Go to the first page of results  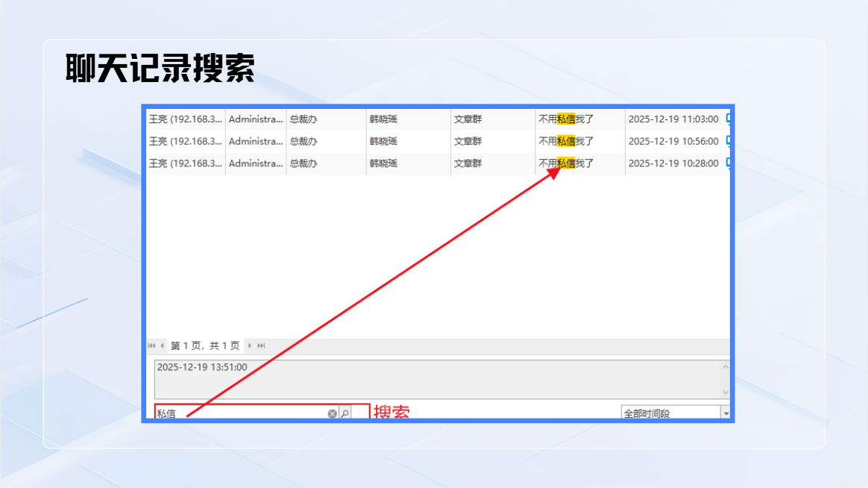coord(151,345)
